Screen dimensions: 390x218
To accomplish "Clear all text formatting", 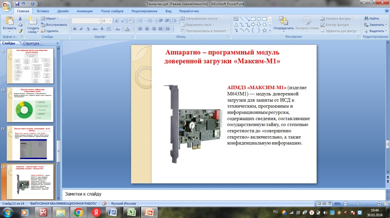I will point(130,21).
